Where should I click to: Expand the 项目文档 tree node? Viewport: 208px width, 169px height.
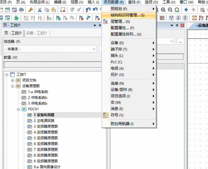[x=13, y=80]
